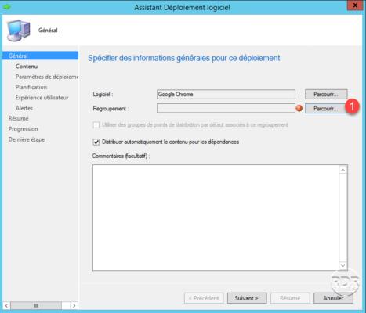This screenshot has height=313, width=366.
Task: Select the Alertes step
Action: (24, 108)
